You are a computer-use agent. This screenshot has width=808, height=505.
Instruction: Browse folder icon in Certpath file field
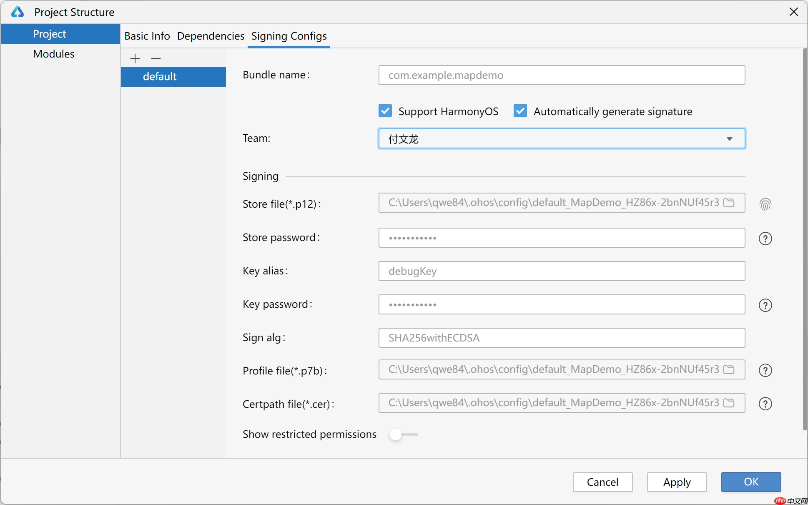729,403
